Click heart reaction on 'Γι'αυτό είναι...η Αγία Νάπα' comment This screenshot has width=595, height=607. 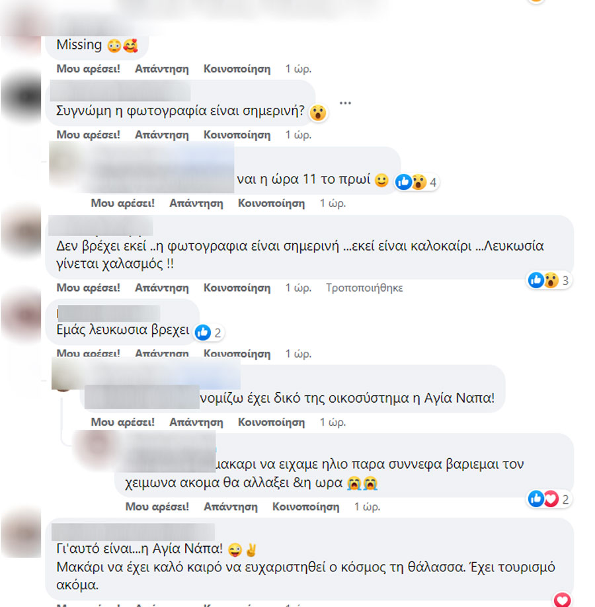pyautogui.click(x=562, y=600)
